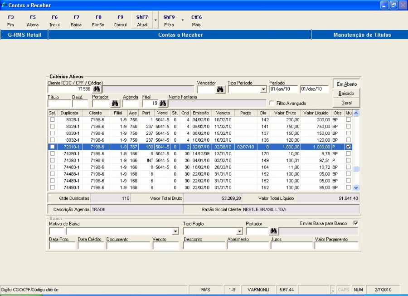Toggle the Enviar Baixa para Banco checkbox
Screen dimensions: 408x296
[355, 223]
